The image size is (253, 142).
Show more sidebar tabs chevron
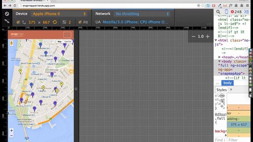pyautogui.click(x=231, y=90)
